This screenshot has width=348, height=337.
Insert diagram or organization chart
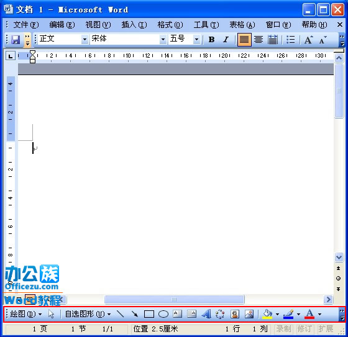pyautogui.click(x=220, y=314)
